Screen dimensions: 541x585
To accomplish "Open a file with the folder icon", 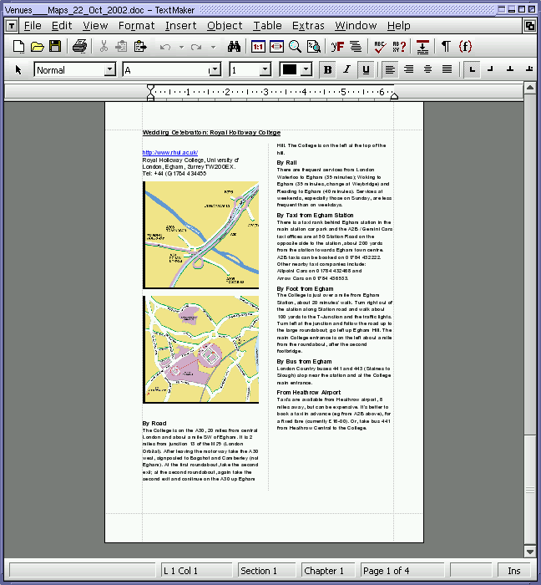I will 37,46.
